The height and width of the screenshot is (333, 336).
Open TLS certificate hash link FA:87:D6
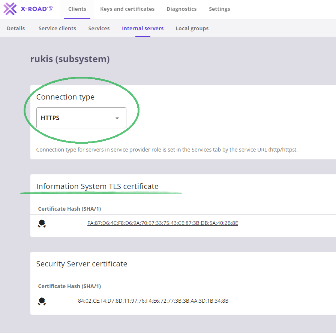click(x=163, y=223)
